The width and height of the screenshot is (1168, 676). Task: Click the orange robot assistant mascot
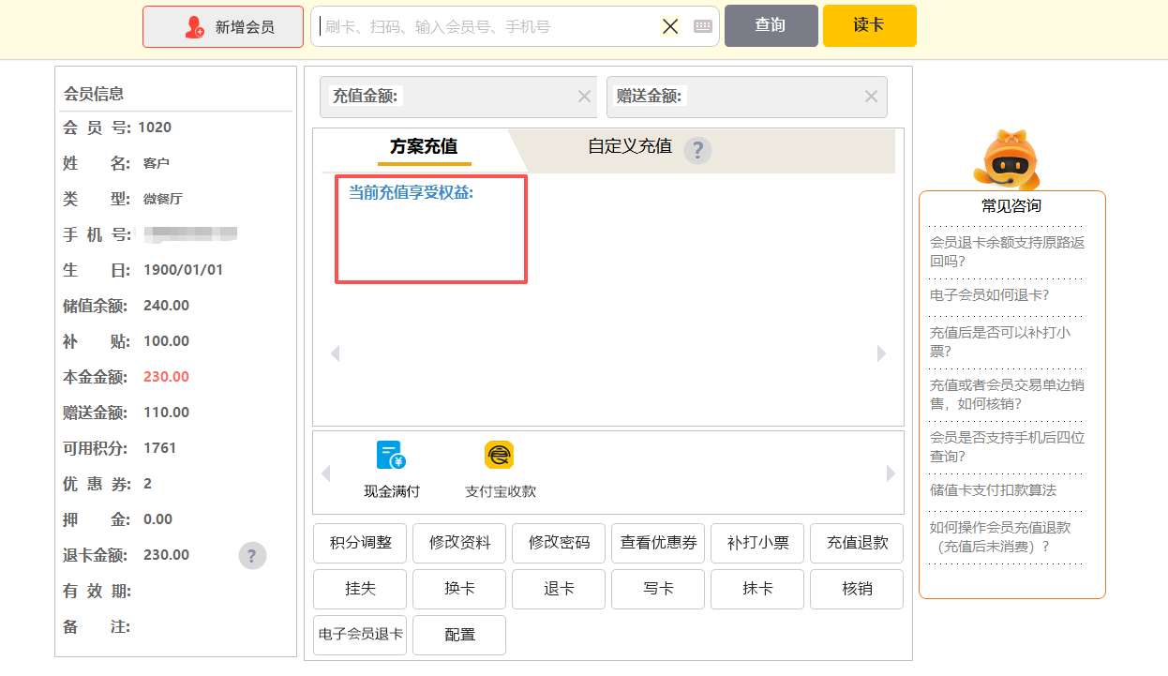[x=1008, y=161]
